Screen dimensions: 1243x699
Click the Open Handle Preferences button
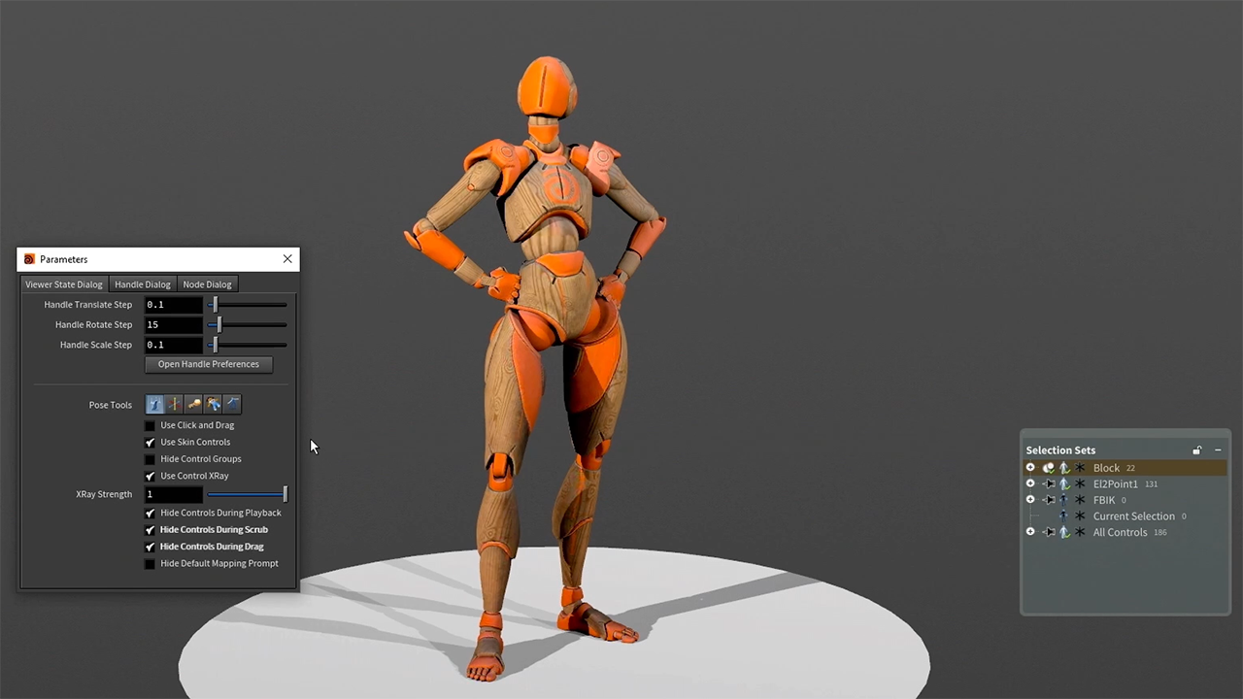[x=208, y=364]
